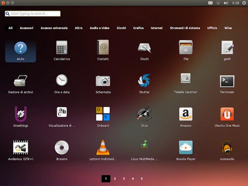The height and width of the screenshot is (186, 248).
Task: Switch to Audio e video category
Action: [100, 28]
